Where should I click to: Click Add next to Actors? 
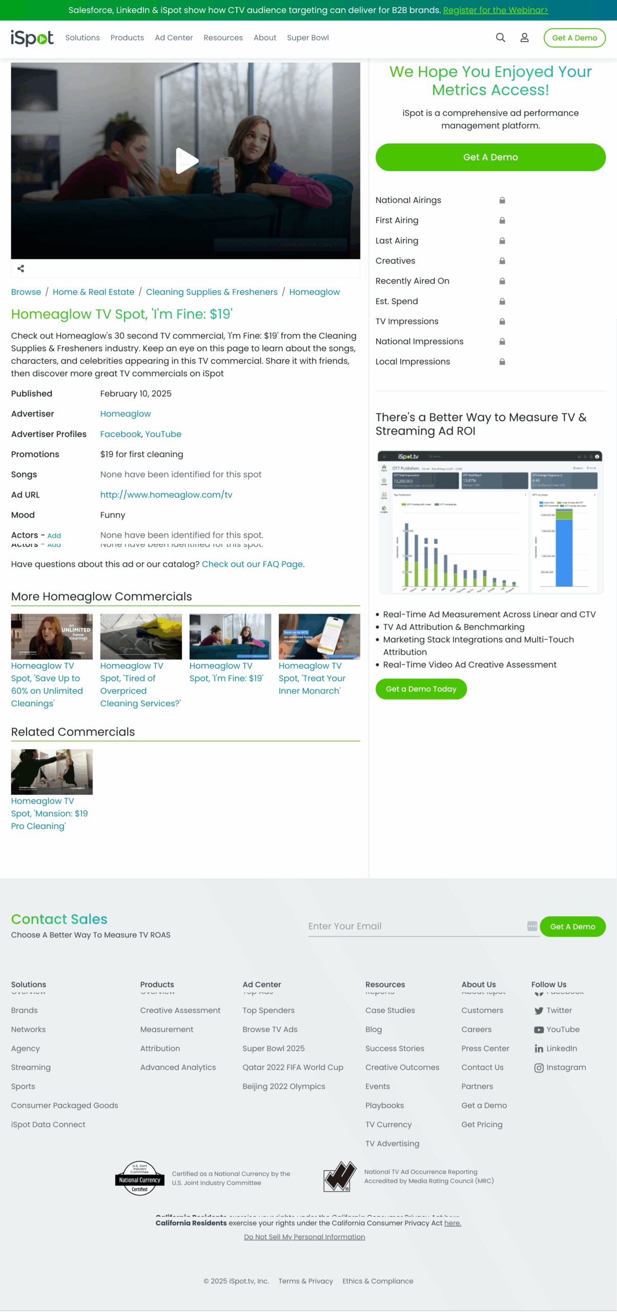click(x=54, y=536)
